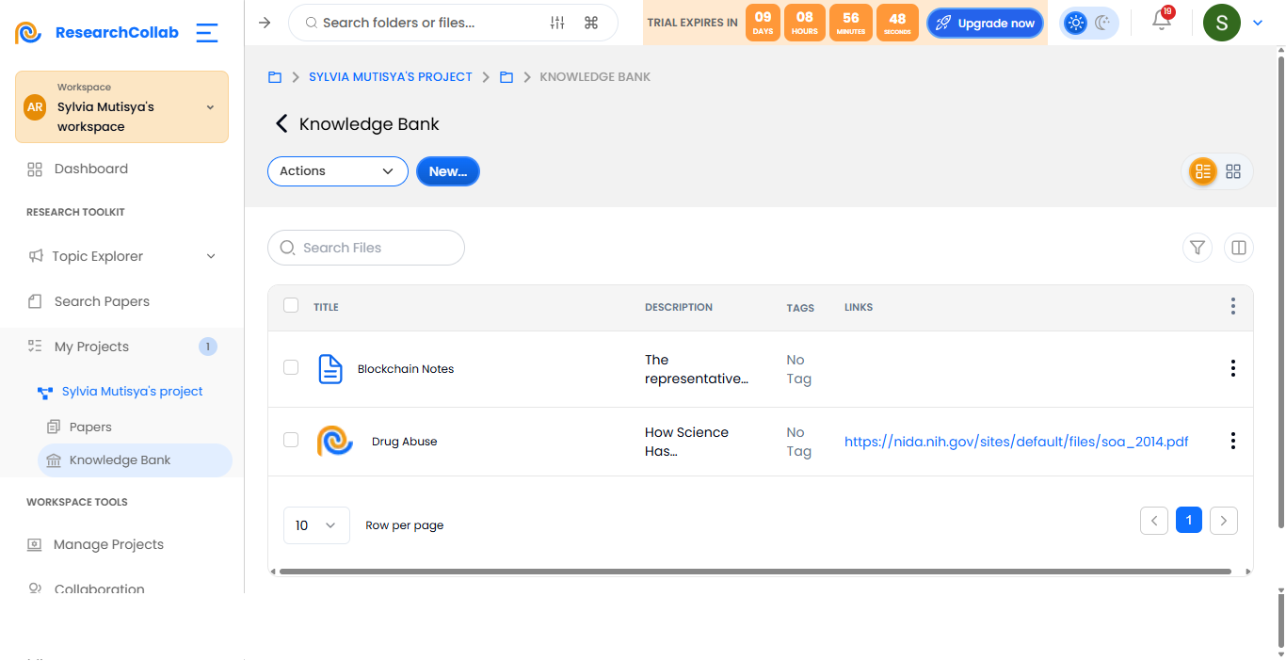The width and height of the screenshot is (1286, 661).
Task: Open the rows per page dropdown
Action: coord(316,525)
